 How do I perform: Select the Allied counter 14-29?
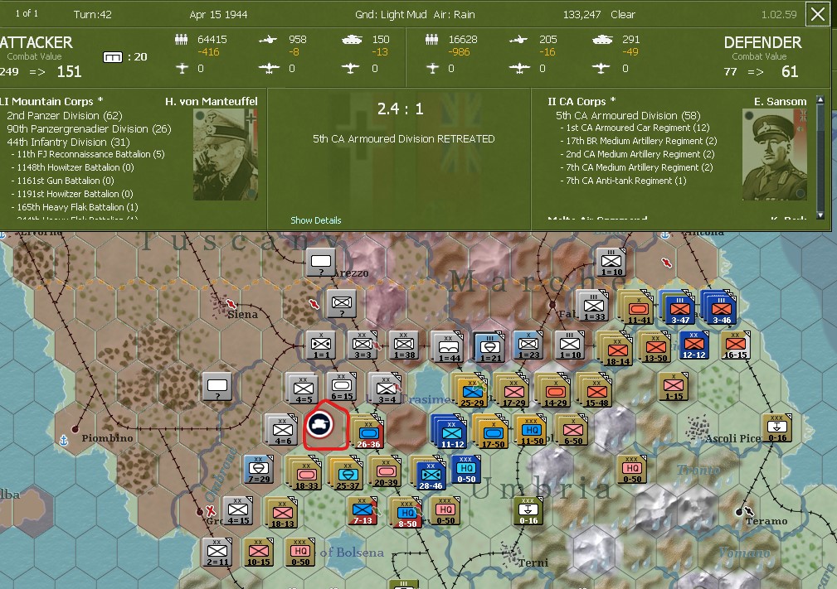(x=555, y=391)
